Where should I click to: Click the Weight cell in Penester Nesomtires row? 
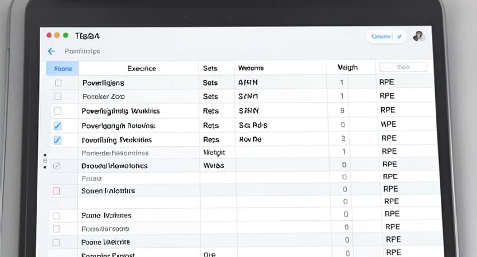214,152
